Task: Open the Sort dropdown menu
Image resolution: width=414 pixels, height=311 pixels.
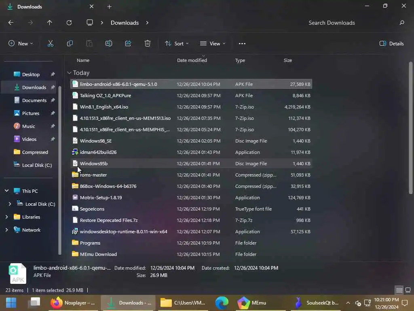Action: tap(177, 44)
